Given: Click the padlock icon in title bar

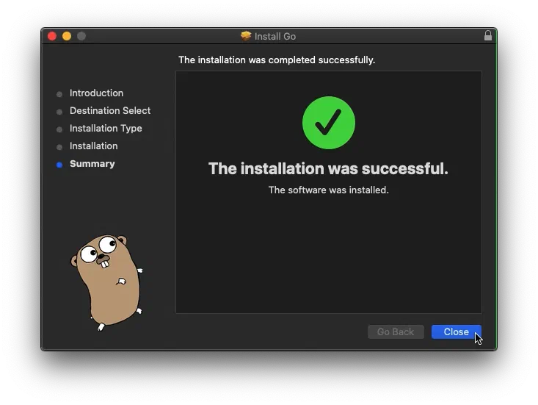Looking at the screenshot, I should point(488,36).
